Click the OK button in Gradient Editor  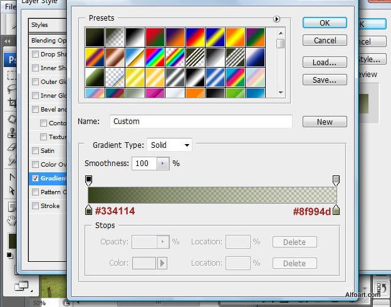tap(325, 23)
